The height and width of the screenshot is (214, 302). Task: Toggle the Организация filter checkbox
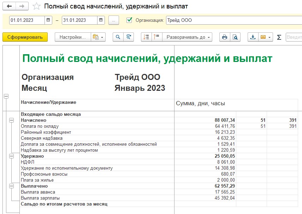pos(129,20)
